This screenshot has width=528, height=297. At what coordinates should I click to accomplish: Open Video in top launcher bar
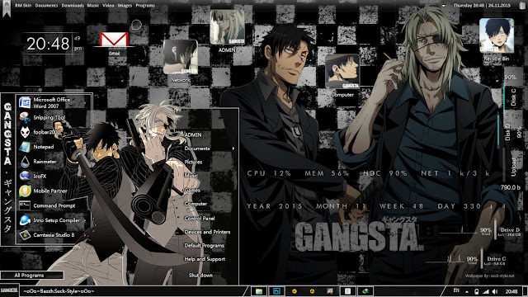[108, 6]
